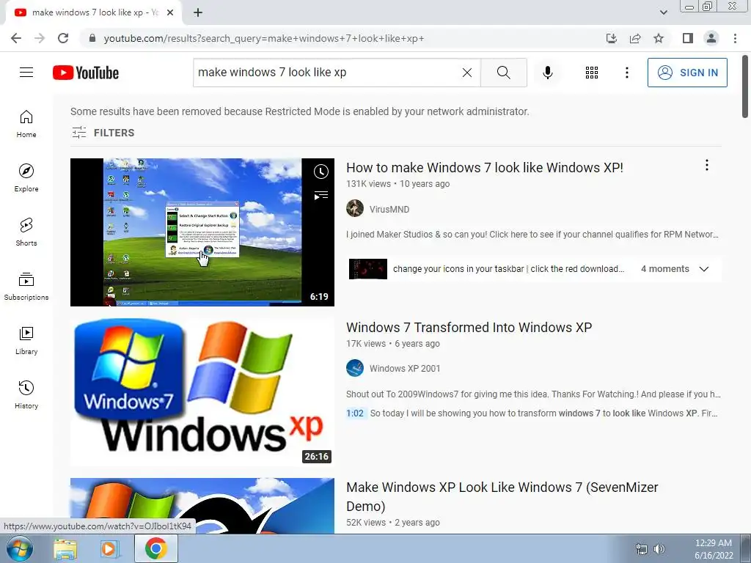Image resolution: width=751 pixels, height=563 pixels.
Task: Open action menu for the VirusMND video
Action: (x=706, y=165)
